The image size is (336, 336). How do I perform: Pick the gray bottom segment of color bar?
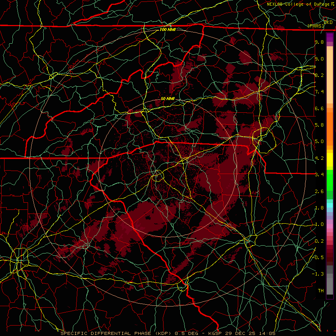330,287
